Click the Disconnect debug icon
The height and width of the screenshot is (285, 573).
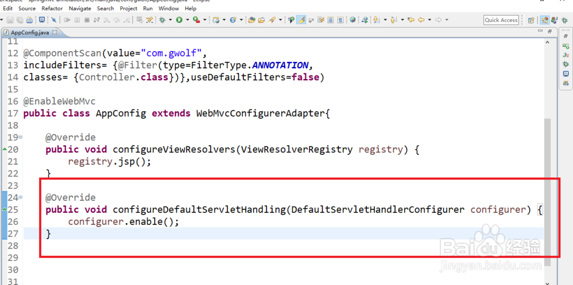[x=96, y=20]
